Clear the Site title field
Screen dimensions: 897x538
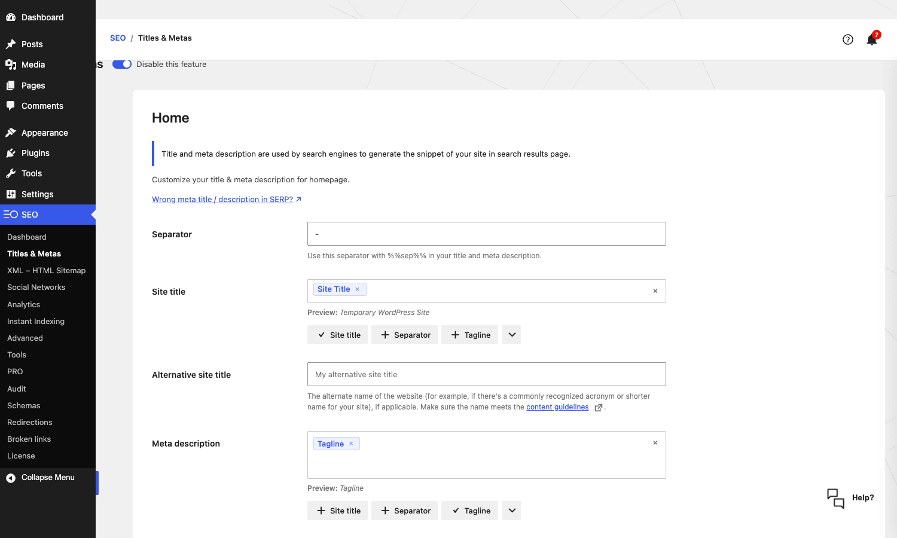click(655, 291)
